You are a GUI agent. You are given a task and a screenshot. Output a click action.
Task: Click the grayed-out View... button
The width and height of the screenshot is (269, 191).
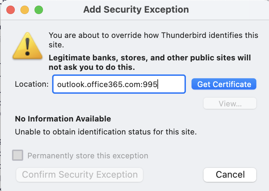pos(230,104)
